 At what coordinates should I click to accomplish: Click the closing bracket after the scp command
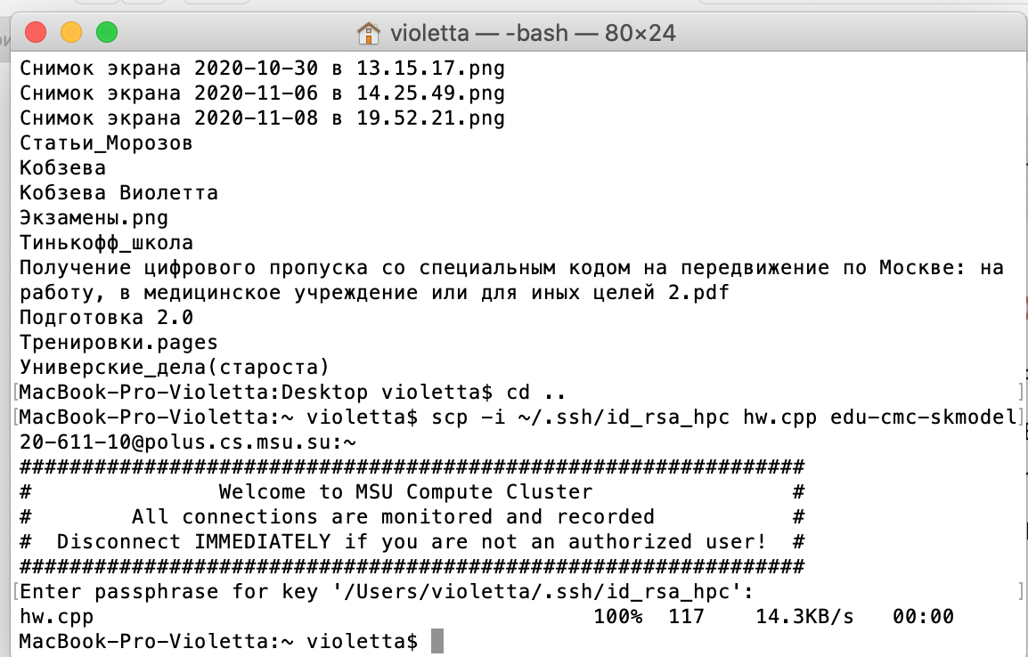coord(1021,418)
